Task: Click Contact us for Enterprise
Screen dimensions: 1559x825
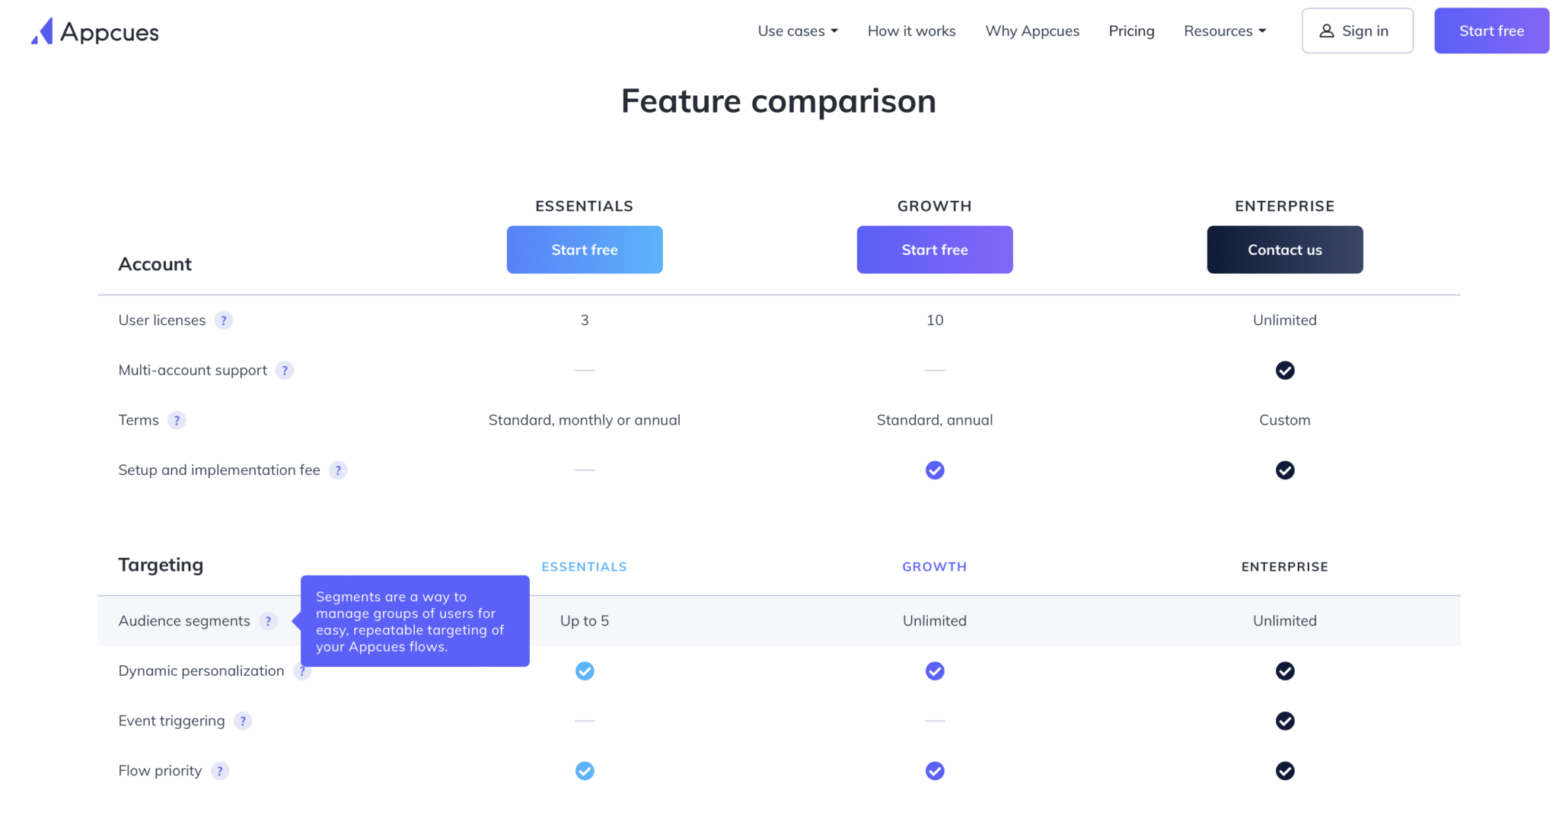Action: point(1285,250)
